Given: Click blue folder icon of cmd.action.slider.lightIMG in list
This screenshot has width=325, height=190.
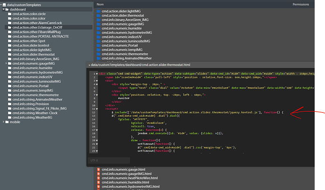Looking at the screenshot, I should coord(98,11).
